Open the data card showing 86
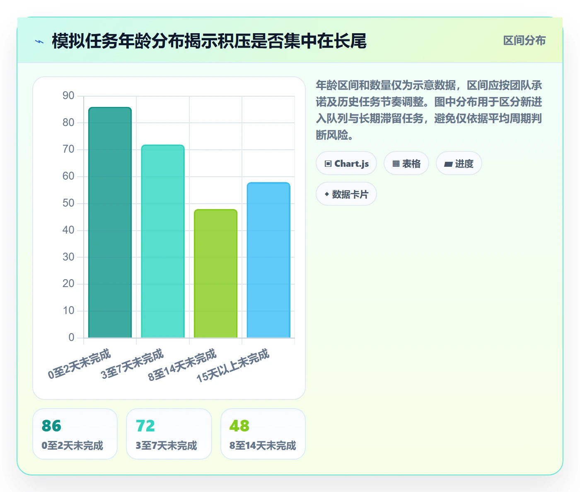 coord(75,434)
